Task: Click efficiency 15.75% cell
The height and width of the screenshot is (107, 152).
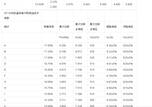Action: [x=48, y=88]
